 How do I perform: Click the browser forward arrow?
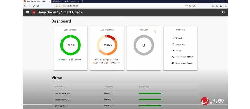[29, 6]
